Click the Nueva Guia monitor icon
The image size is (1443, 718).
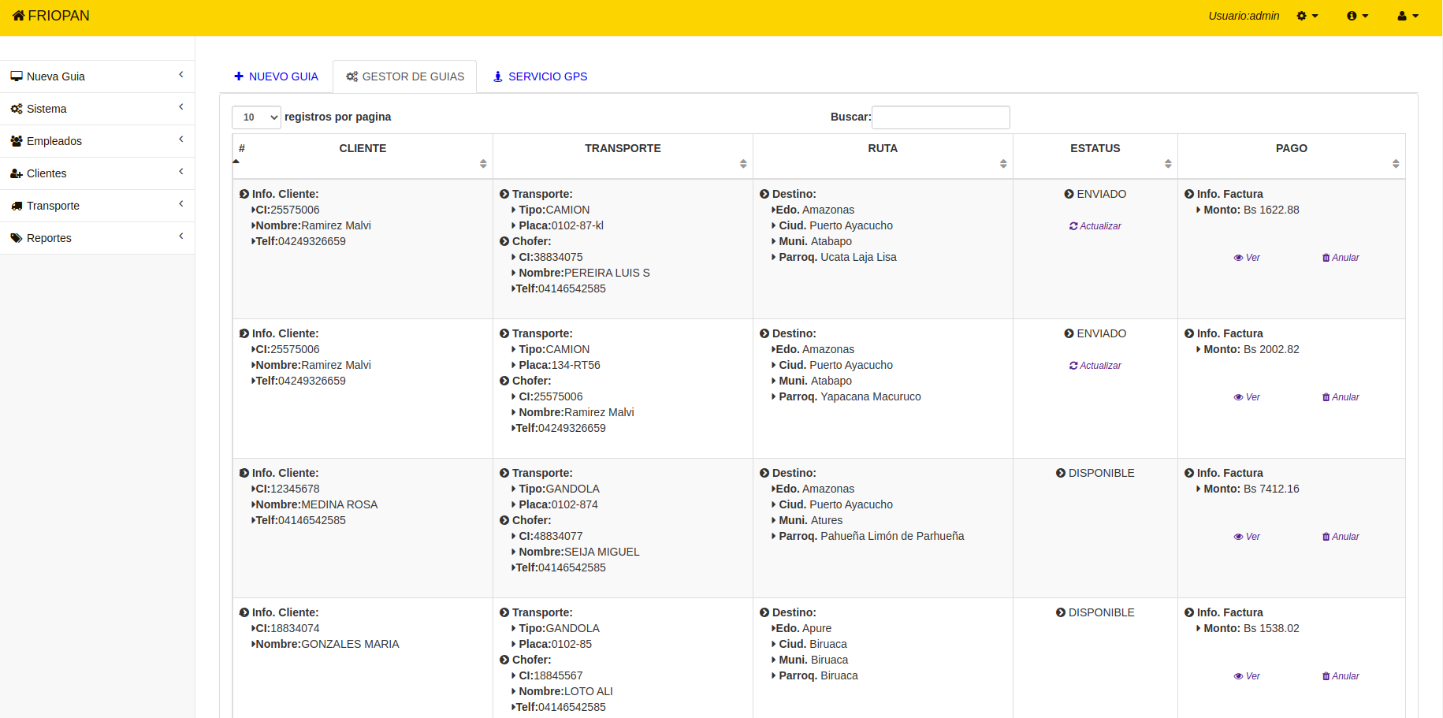(x=17, y=76)
